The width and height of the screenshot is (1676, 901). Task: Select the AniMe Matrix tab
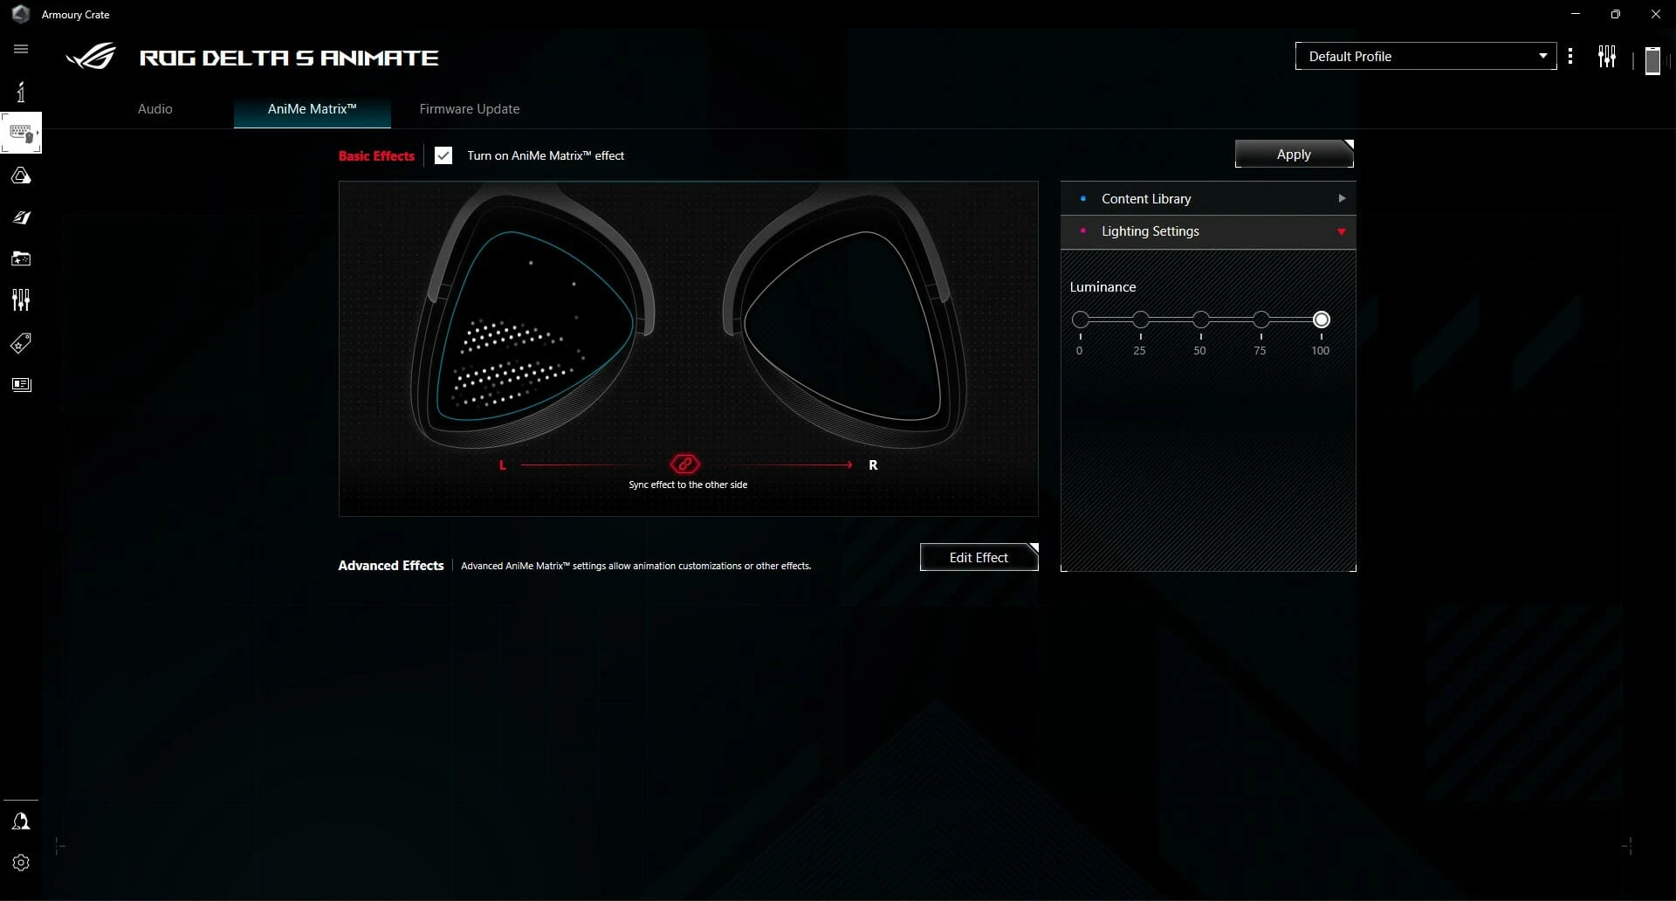tap(312, 109)
